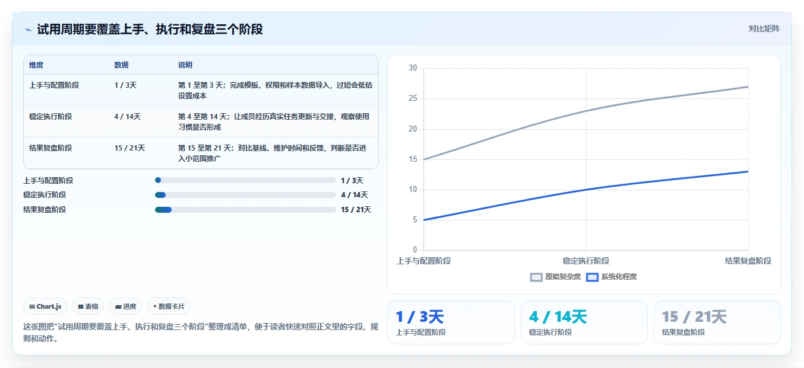
Task: Click y-axis tick value 15
Action: pyautogui.click(x=413, y=159)
